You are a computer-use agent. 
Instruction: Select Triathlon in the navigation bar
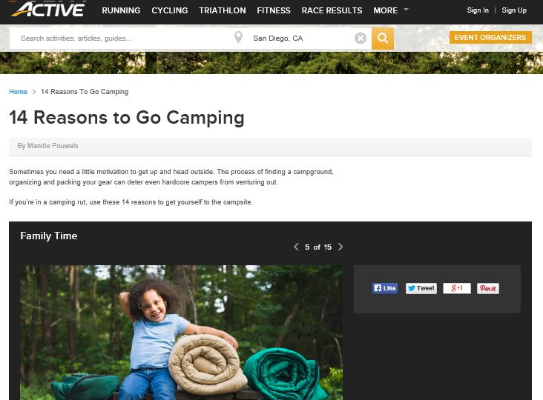[223, 10]
